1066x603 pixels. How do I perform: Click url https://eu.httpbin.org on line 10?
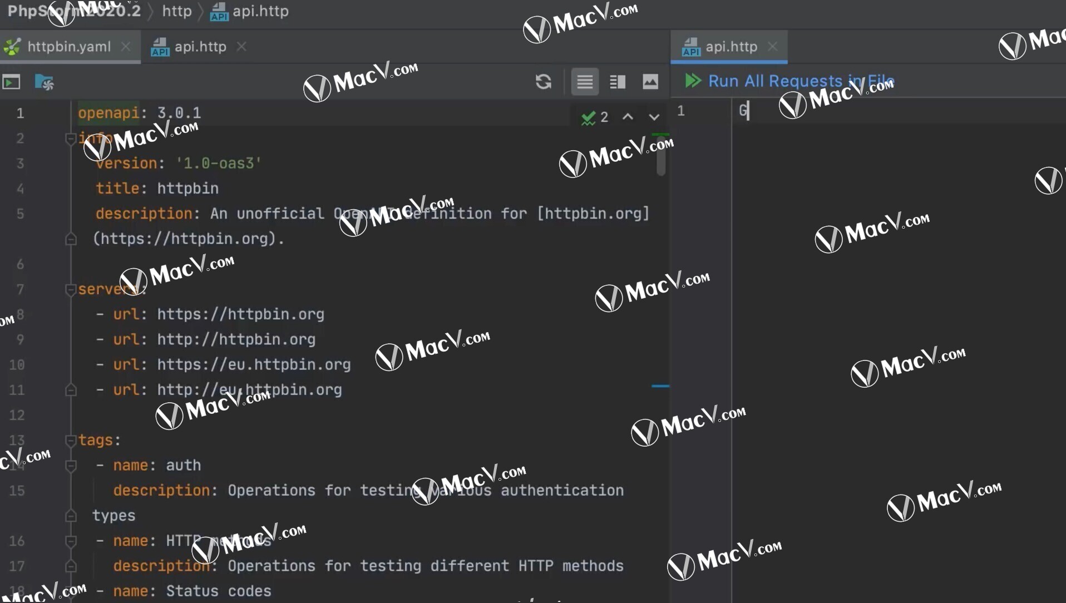(x=254, y=365)
